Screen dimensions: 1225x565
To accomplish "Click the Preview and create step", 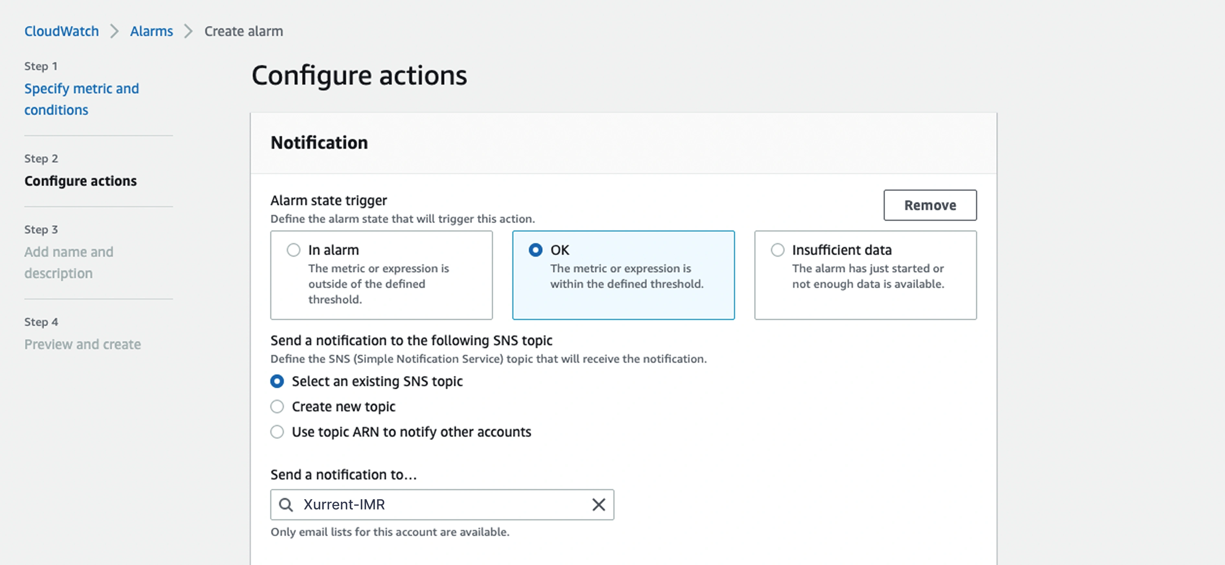I will click(83, 344).
